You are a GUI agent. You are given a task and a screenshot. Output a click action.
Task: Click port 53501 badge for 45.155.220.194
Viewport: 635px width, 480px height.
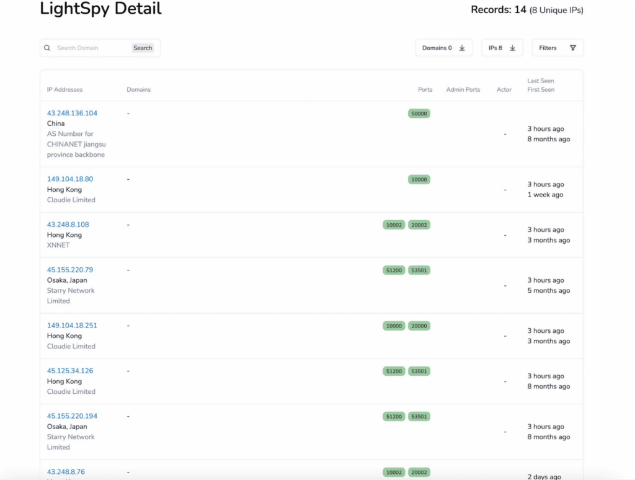pos(419,416)
